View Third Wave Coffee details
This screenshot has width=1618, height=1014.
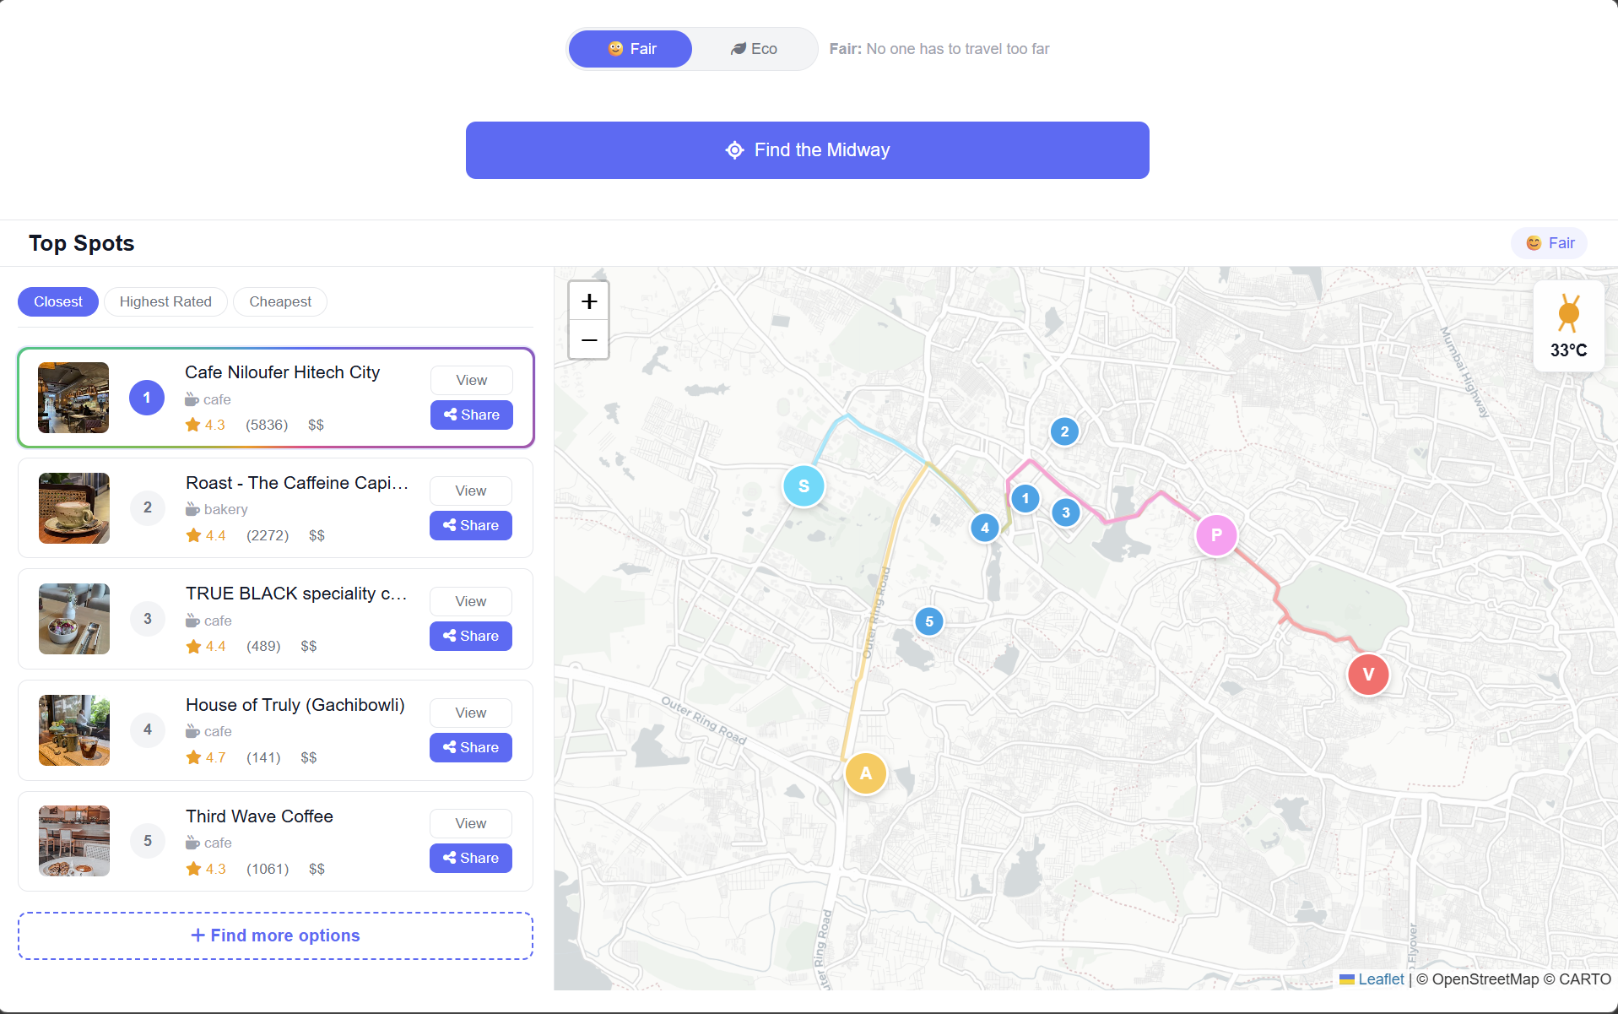point(471,823)
